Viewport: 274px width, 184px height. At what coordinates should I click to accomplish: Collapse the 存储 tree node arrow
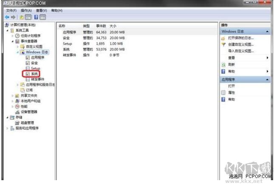click(x=8, y=117)
